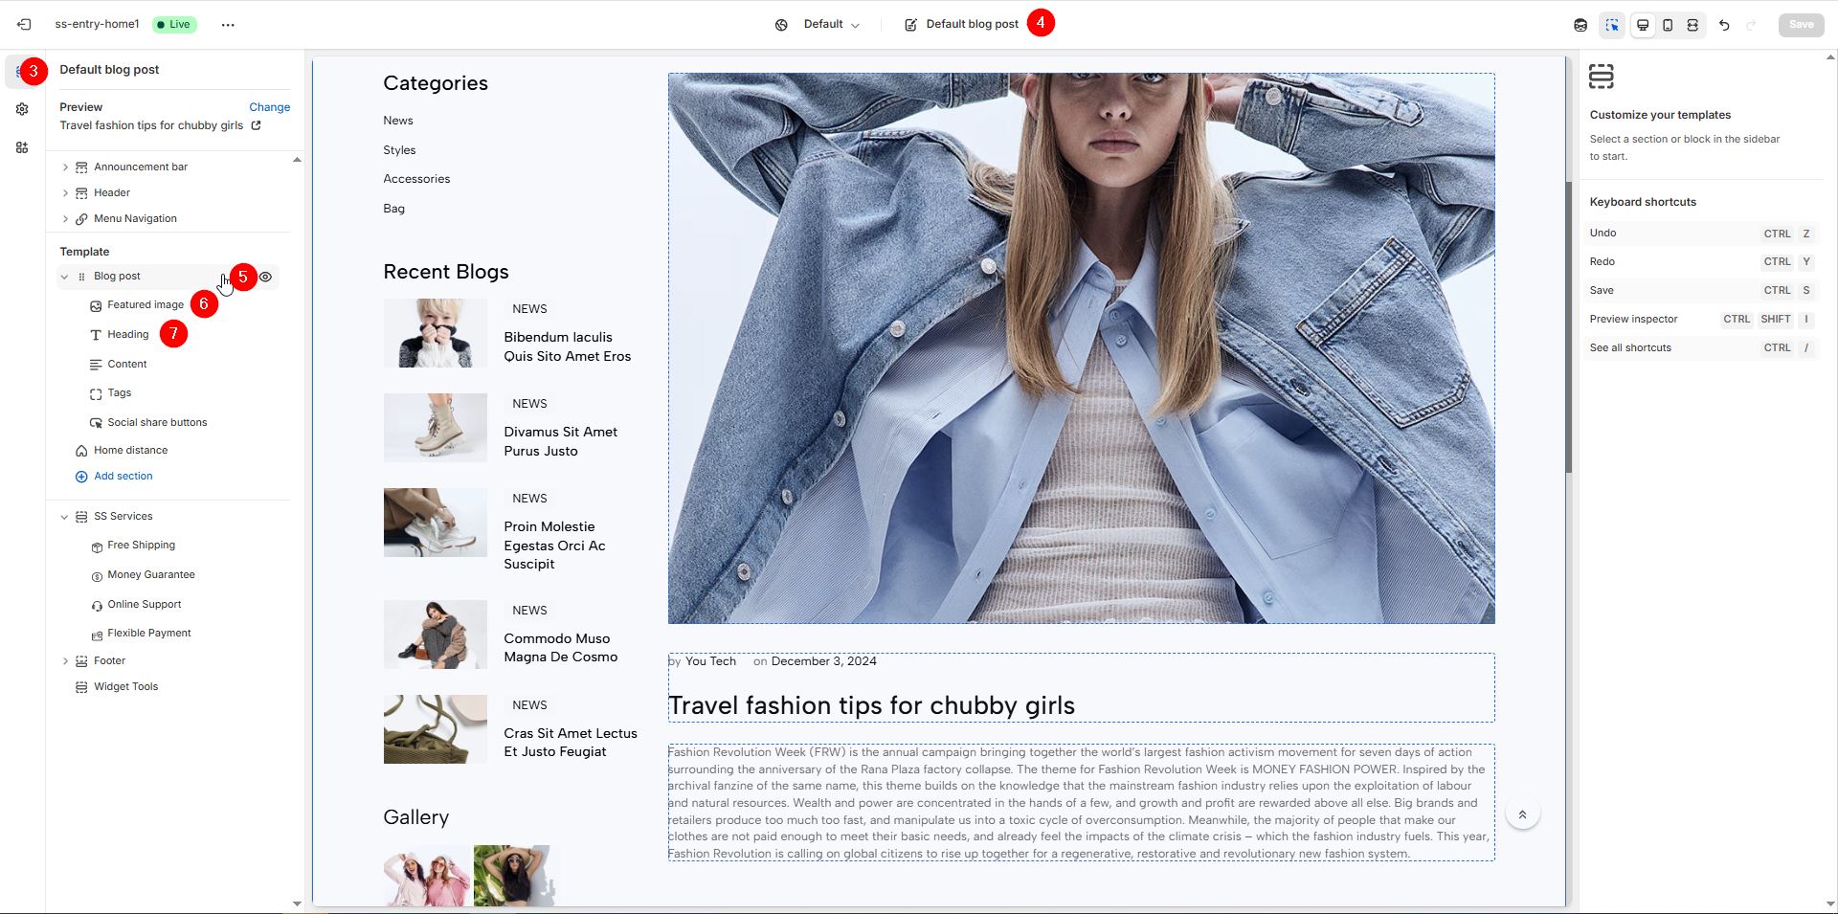1838x914 pixels.
Task: Click Change next to Preview
Action: (269, 107)
